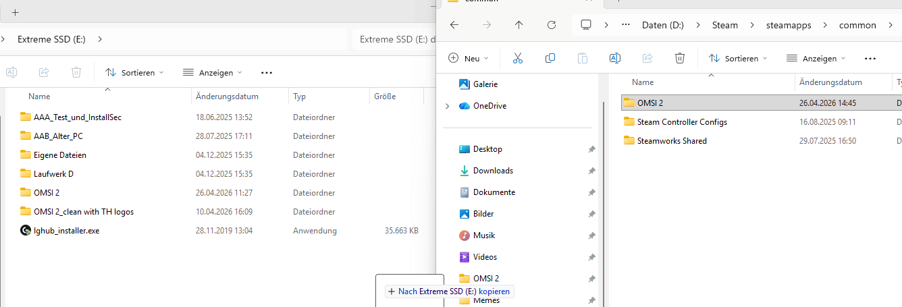Open Anzeigen dropdown in left window
The height and width of the screenshot is (307, 902).
click(212, 72)
